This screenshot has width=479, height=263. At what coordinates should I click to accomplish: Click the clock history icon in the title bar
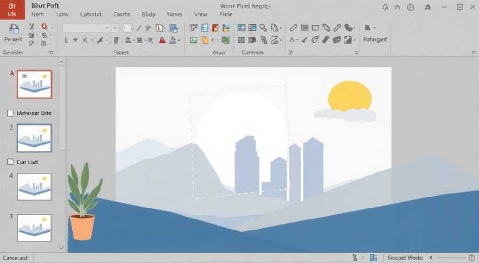(411, 7)
